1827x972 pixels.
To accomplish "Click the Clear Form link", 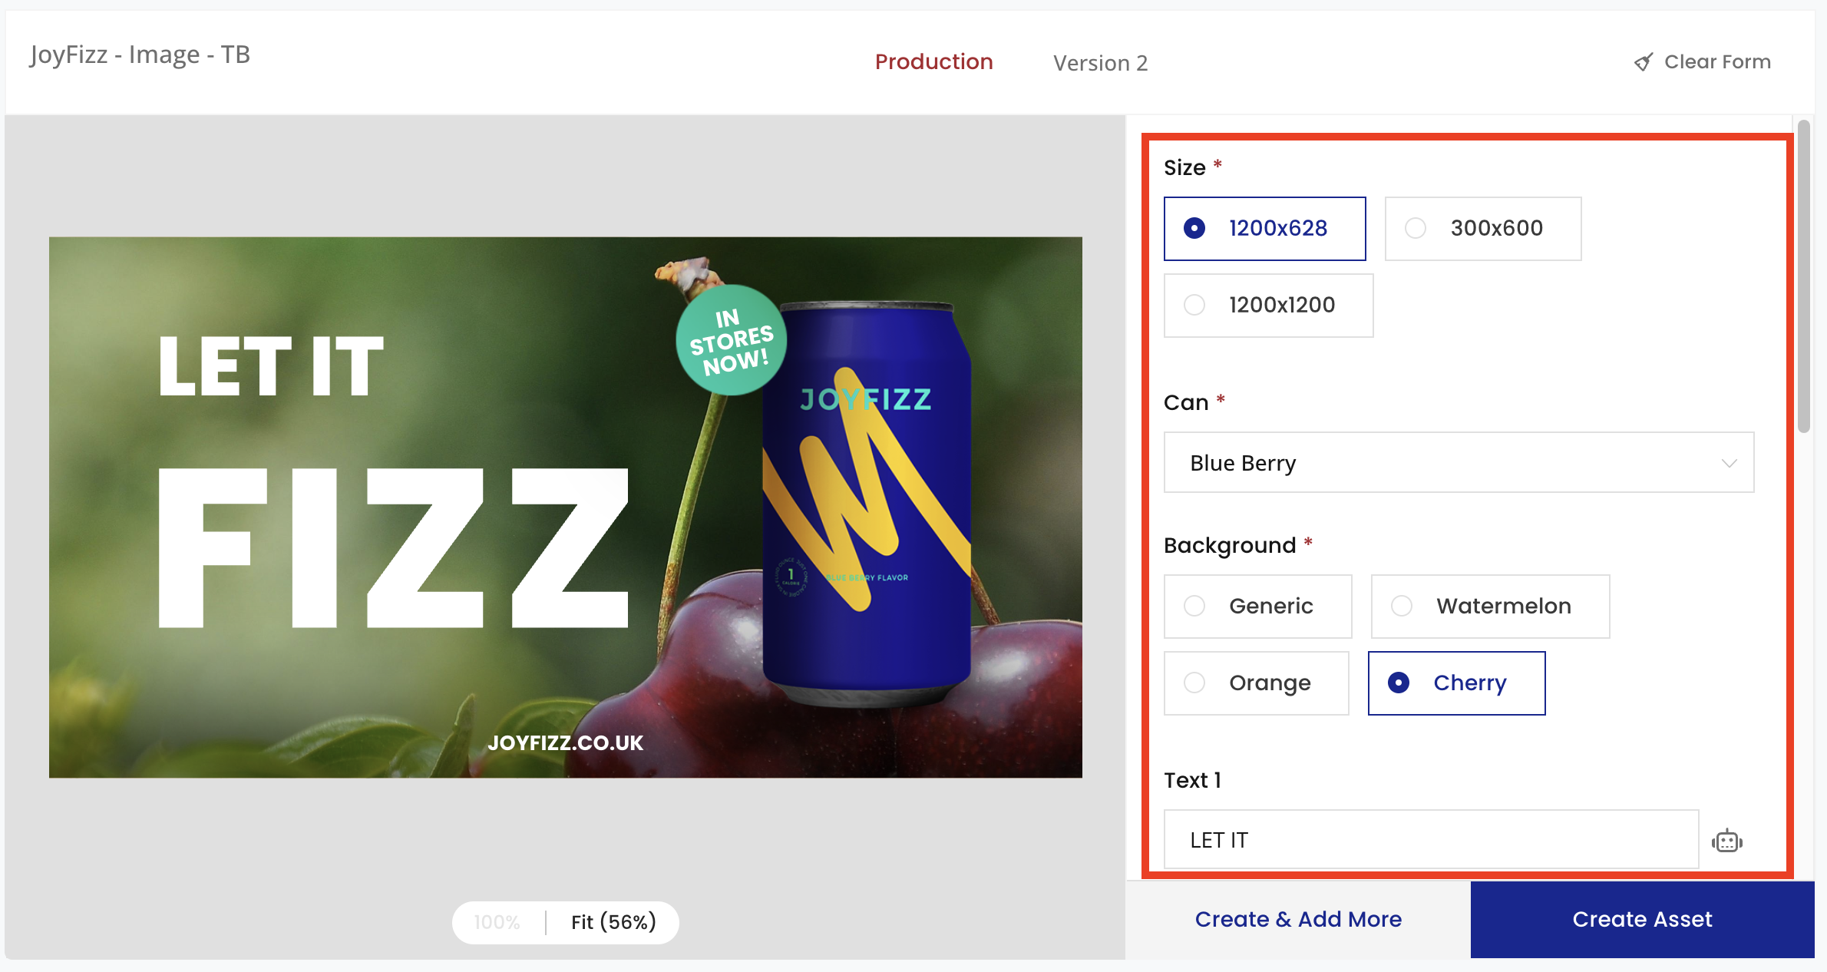I will [x=1716, y=62].
